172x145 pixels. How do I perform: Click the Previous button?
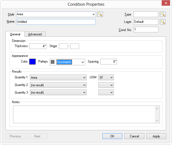point(15,136)
